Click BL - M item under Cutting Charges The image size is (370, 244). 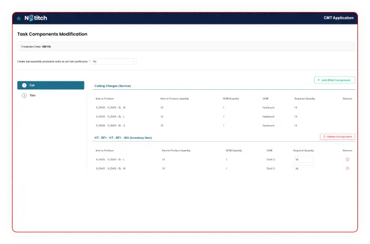[x=111, y=107]
